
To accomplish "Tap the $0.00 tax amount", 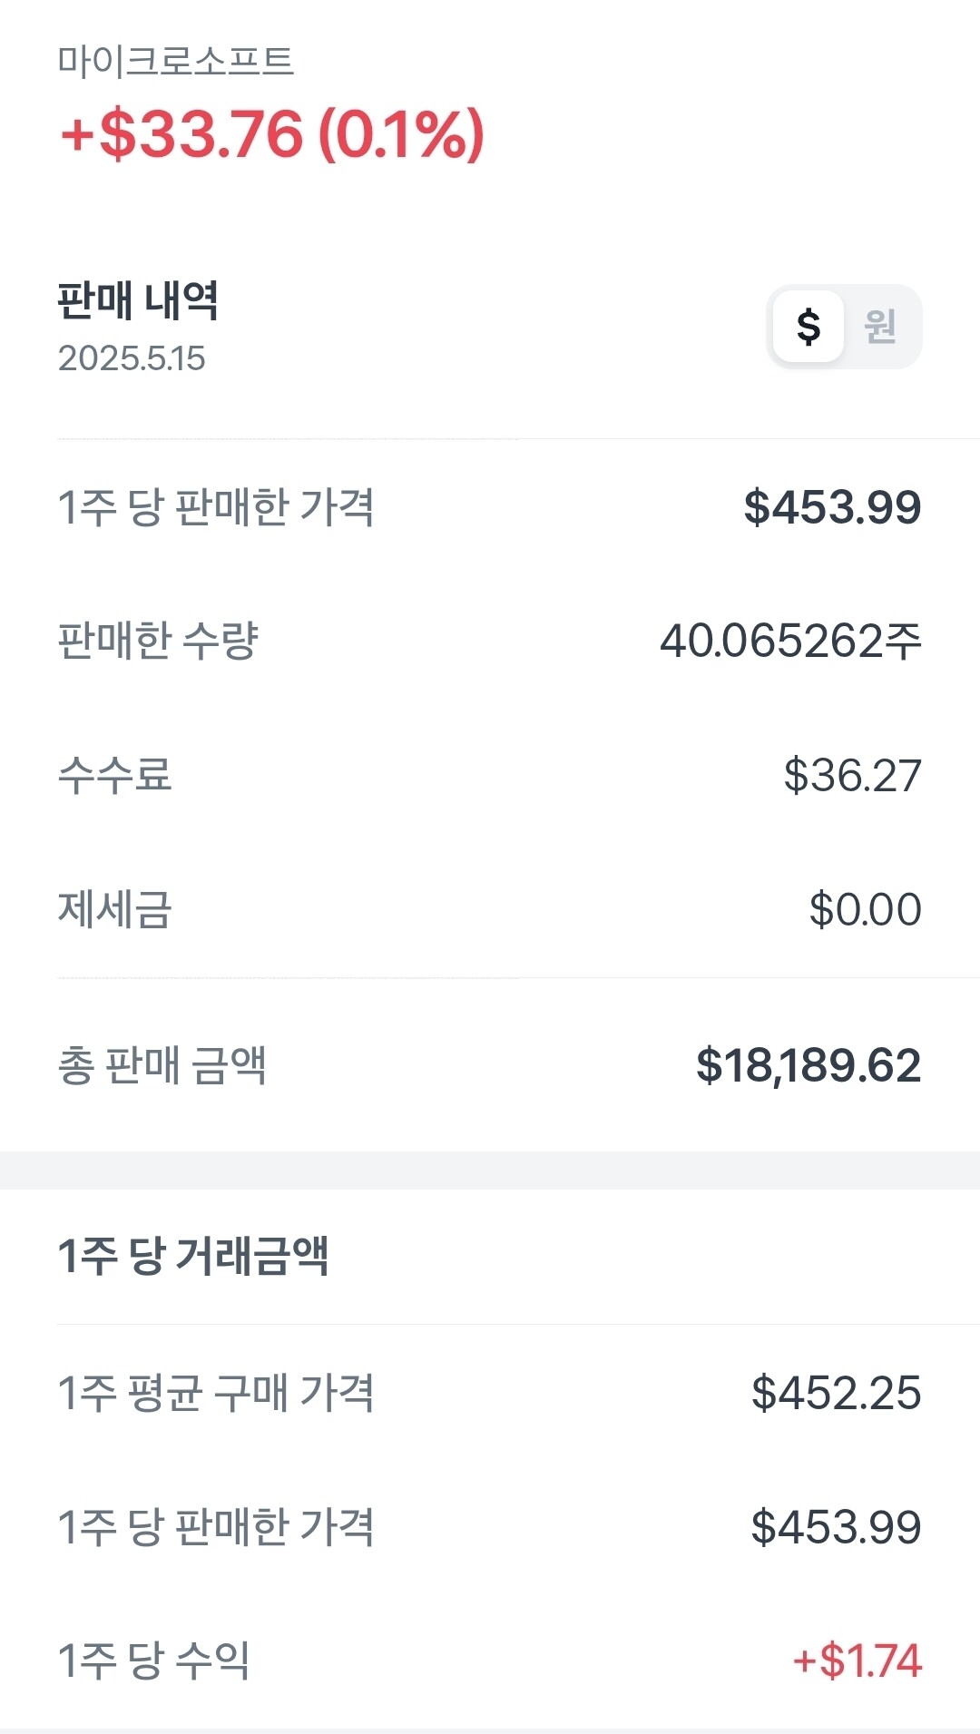I will (865, 909).
